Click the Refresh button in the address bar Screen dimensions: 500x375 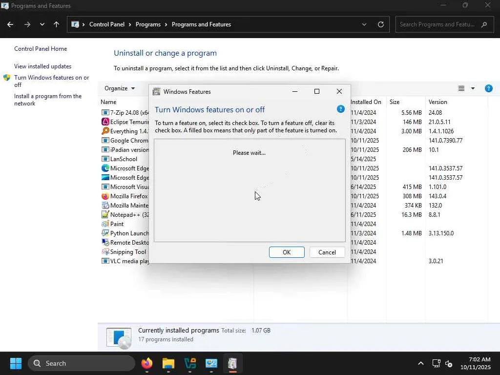[x=381, y=24]
